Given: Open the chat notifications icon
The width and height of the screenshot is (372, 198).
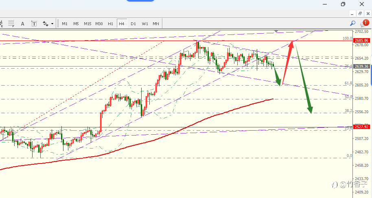Looking at the screenshot, I should (x=364, y=23).
